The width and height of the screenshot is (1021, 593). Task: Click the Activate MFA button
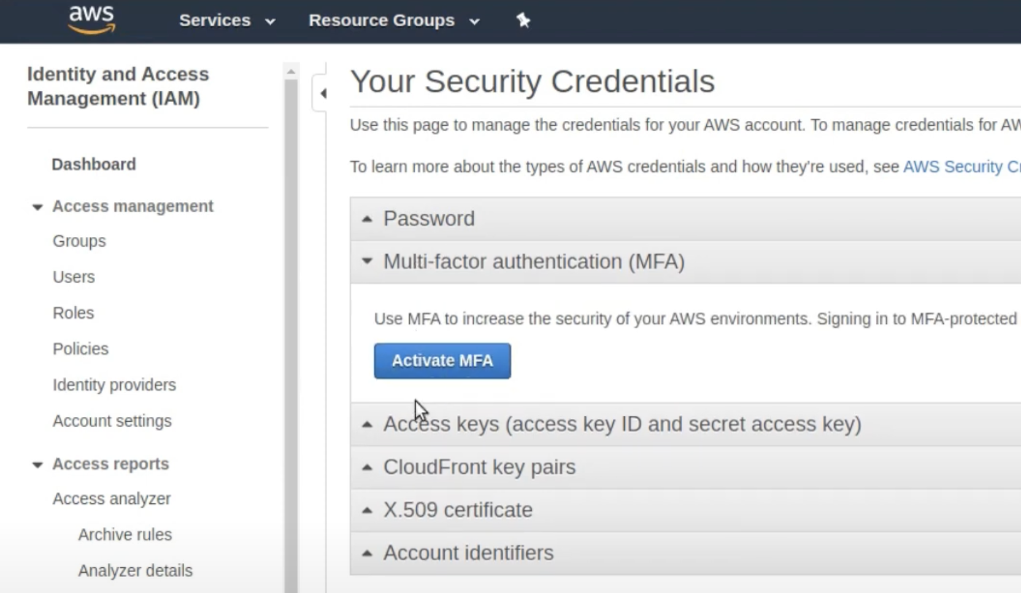(x=442, y=361)
